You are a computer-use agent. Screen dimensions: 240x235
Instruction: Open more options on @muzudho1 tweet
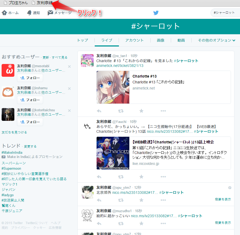(163, 224)
